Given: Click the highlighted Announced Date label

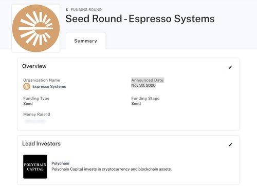Looking at the screenshot, I should [x=147, y=80].
